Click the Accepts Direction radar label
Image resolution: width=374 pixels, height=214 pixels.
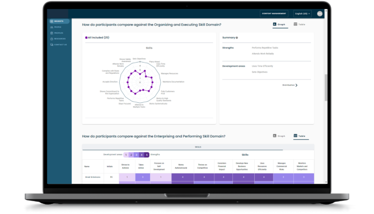pos(110,82)
